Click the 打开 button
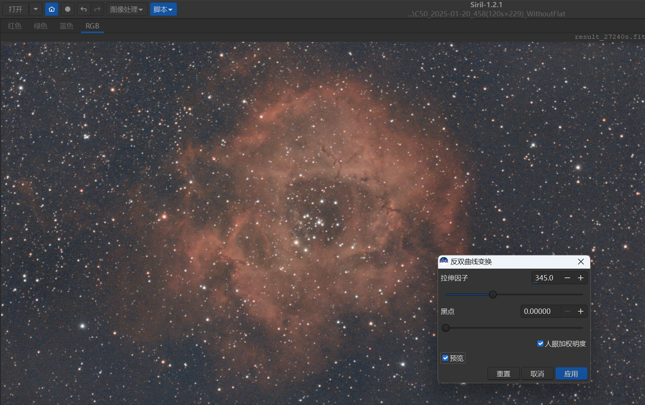The height and width of the screenshot is (405, 645). [16, 9]
